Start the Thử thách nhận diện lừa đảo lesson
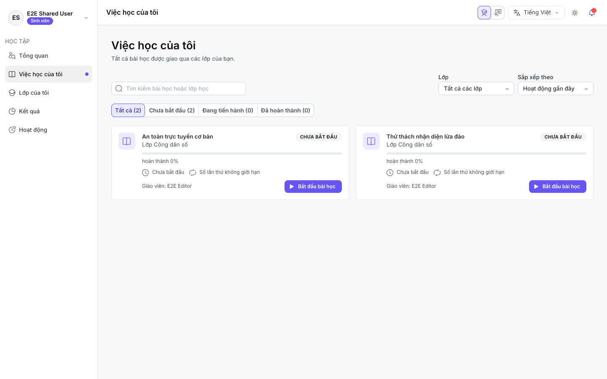The image size is (607, 379). (x=558, y=187)
